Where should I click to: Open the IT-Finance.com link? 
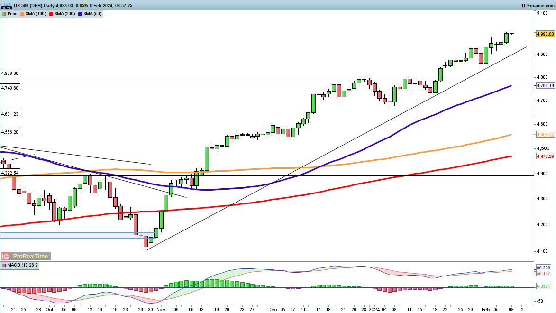[538, 5]
